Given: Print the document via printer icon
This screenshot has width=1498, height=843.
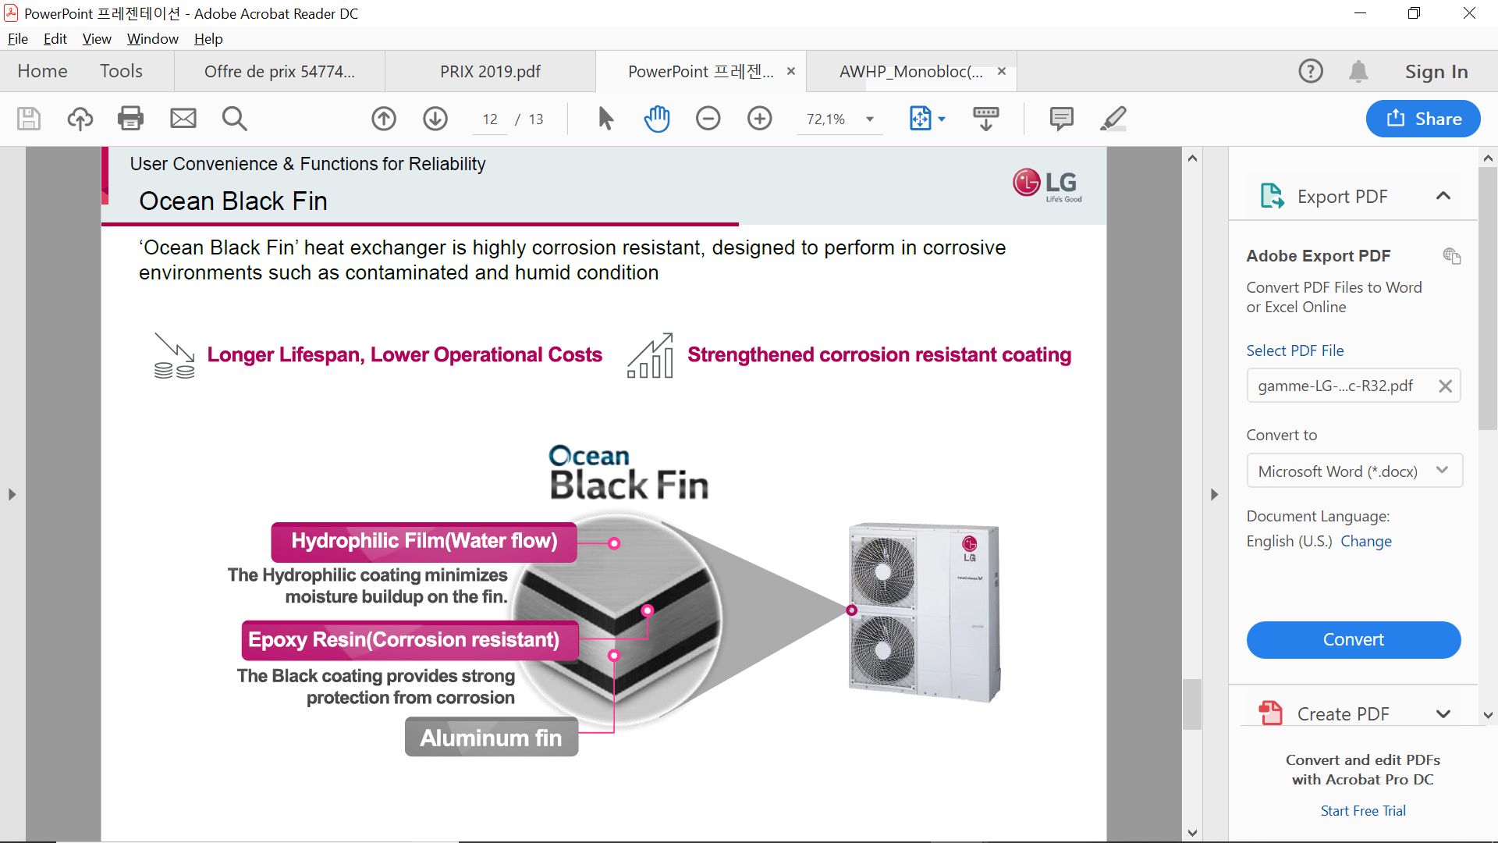Looking at the screenshot, I should (x=130, y=119).
